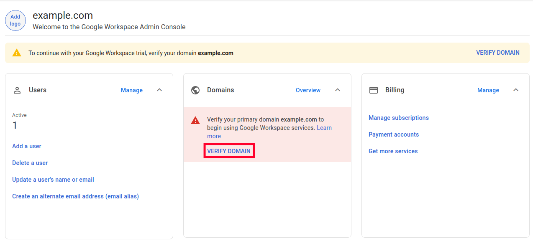Click the red alert triangle icon
Screen dimensions: 533x241
point(195,121)
